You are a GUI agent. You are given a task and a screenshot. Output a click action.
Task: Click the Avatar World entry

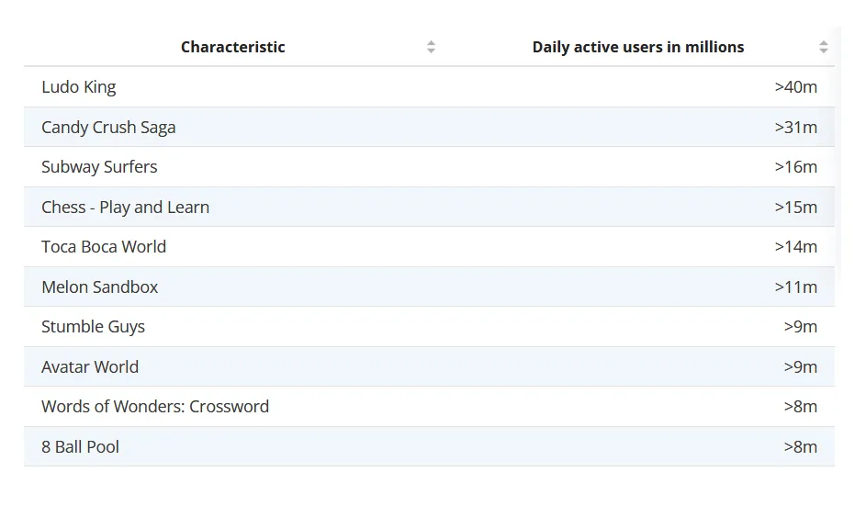coord(90,367)
